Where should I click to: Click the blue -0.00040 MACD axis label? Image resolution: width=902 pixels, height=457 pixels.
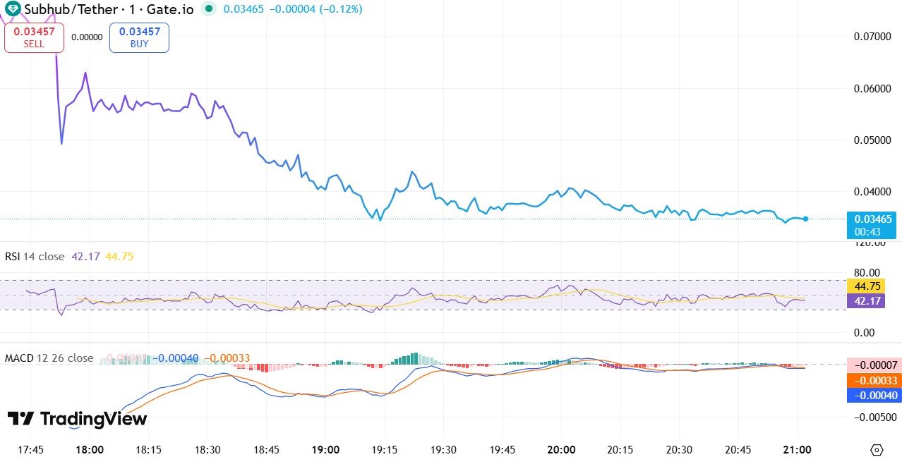(872, 395)
